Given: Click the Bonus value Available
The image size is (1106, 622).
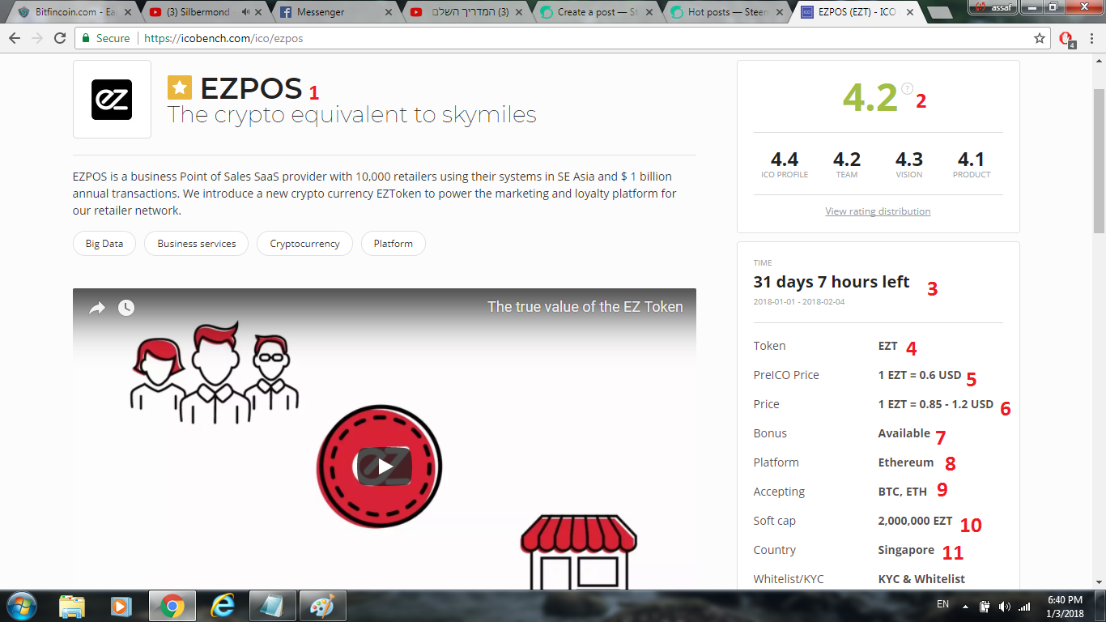Looking at the screenshot, I should (x=904, y=433).
